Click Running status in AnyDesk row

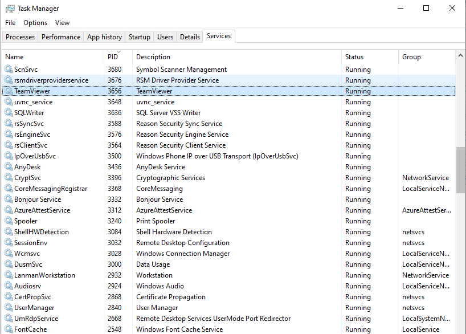(358, 167)
